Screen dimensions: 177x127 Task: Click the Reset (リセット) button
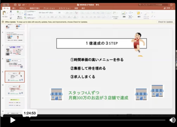click(x=30, y=15)
